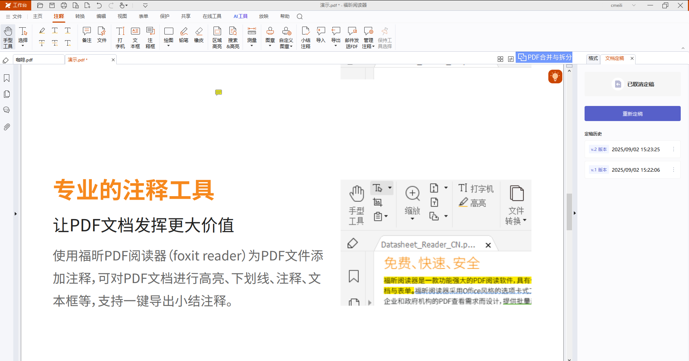Switch to the 格式 panel tab
The image size is (689, 361).
[593, 58]
